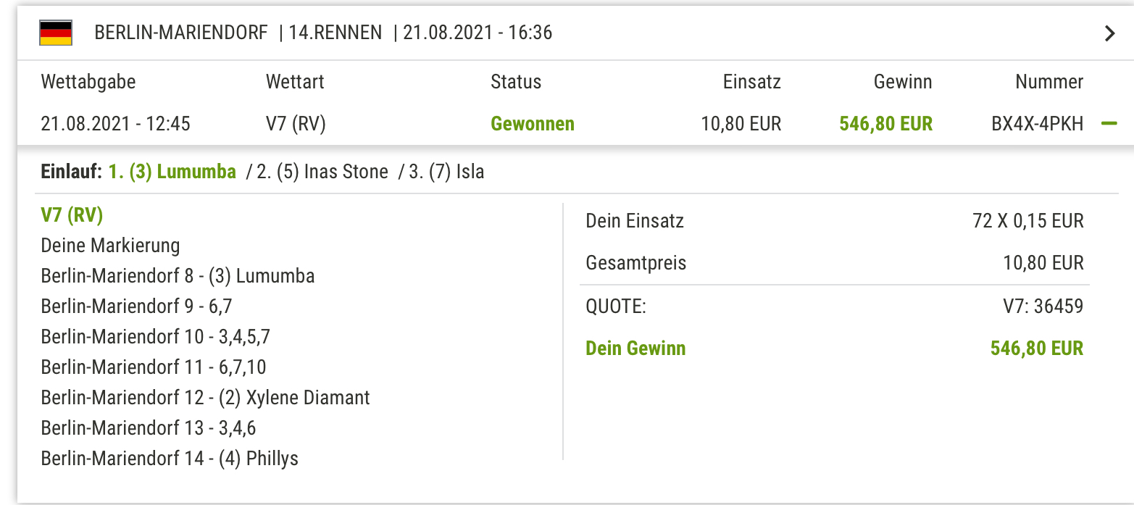1134x505 pixels.
Task: Click the Wettabgabe column header
Action: pos(88,82)
